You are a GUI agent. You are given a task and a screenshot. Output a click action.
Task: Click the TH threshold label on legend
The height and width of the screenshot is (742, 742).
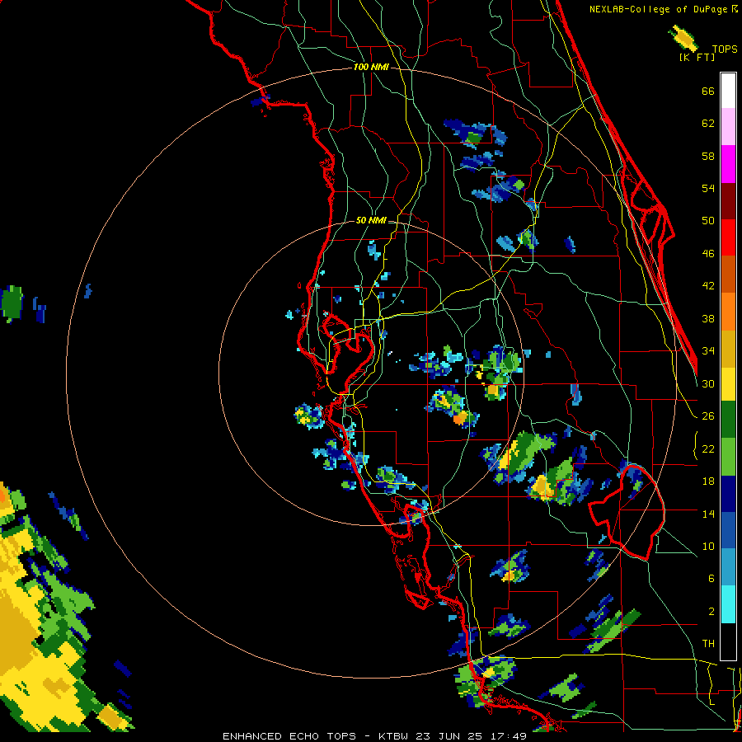tap(708, 644)
